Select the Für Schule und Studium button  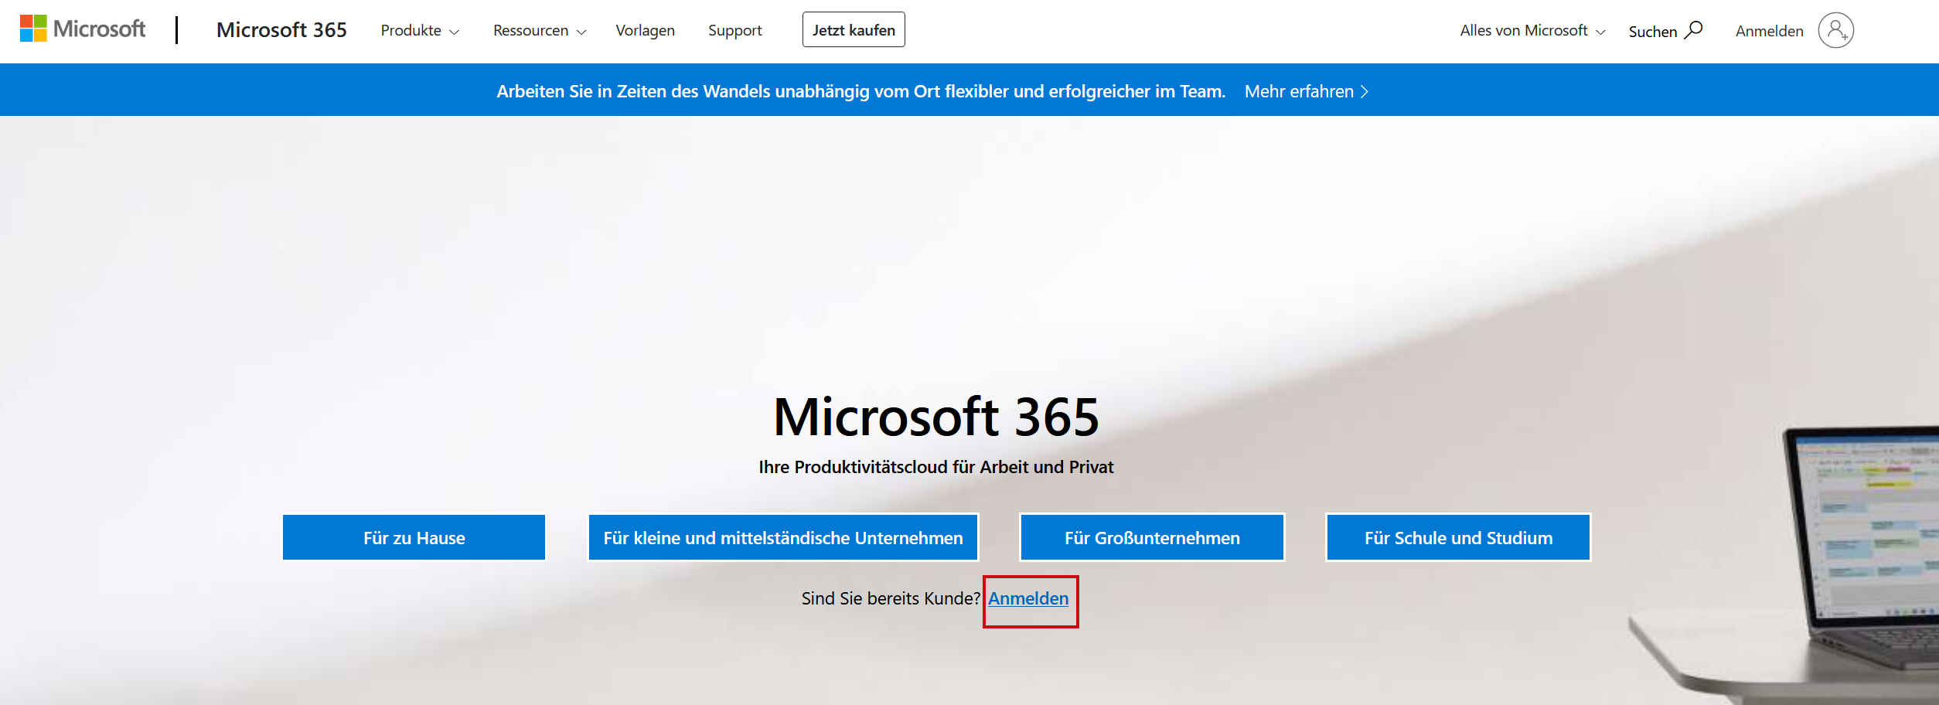pyautogui.click(x=1458, y=537)
